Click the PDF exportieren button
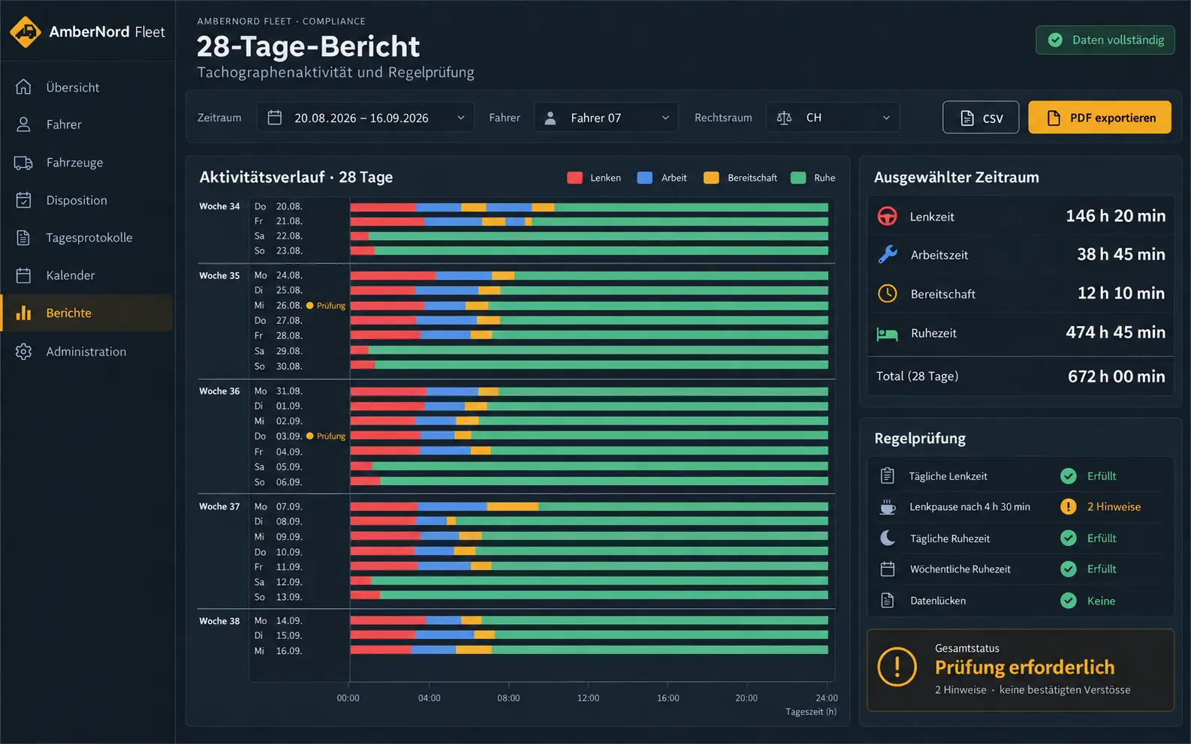This screenshot has width=1191, height=744. [x=1099, y=118]
